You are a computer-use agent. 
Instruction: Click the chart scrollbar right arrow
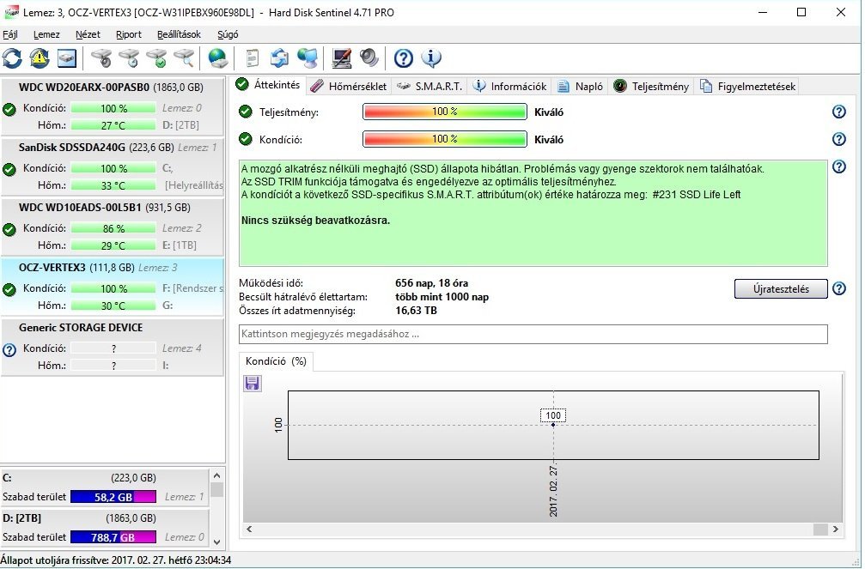[x=836, y=530]
